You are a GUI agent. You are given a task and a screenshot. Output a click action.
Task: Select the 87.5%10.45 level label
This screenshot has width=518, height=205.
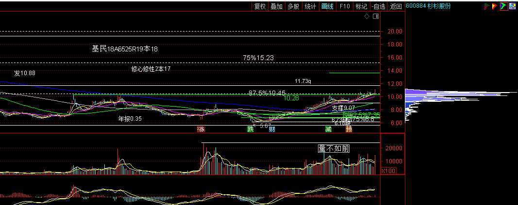click(267, 93)
